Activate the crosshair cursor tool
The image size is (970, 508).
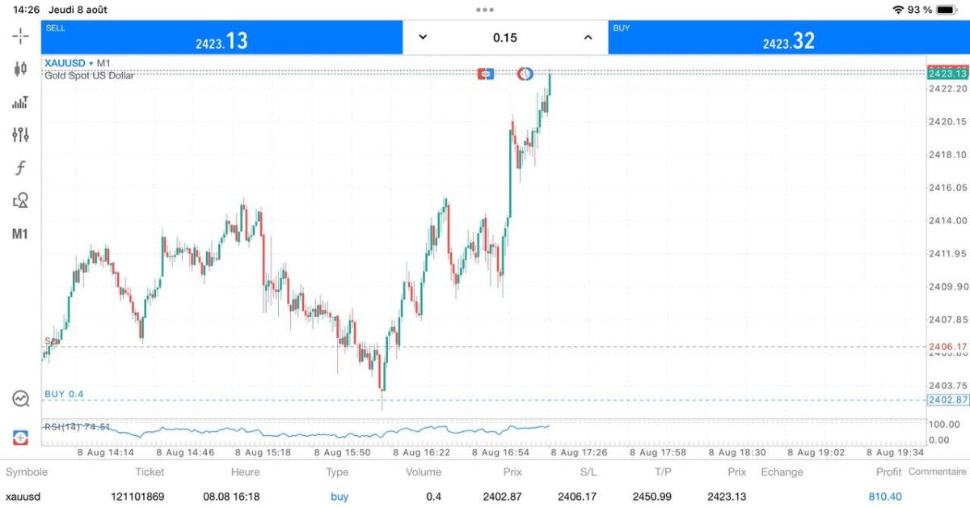pos(20,36)
